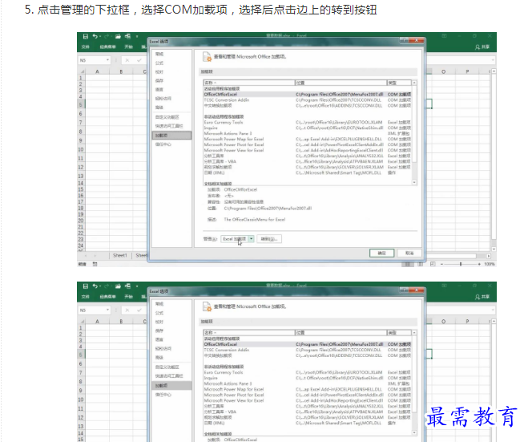Image resolution: width=524 pixels, height=442 pixels.
Task: Click formula bar confirm checkmark in first screenshot
Action: 139,60
